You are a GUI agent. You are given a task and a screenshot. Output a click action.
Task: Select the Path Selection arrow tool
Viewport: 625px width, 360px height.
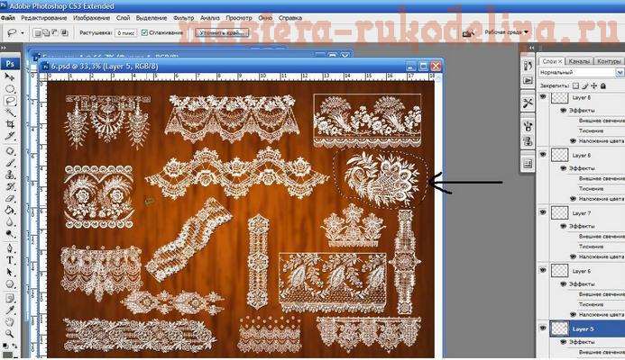pos(10,273)
